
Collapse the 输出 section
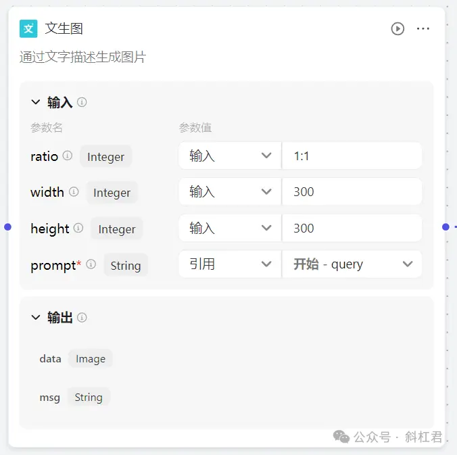point(36,318)
